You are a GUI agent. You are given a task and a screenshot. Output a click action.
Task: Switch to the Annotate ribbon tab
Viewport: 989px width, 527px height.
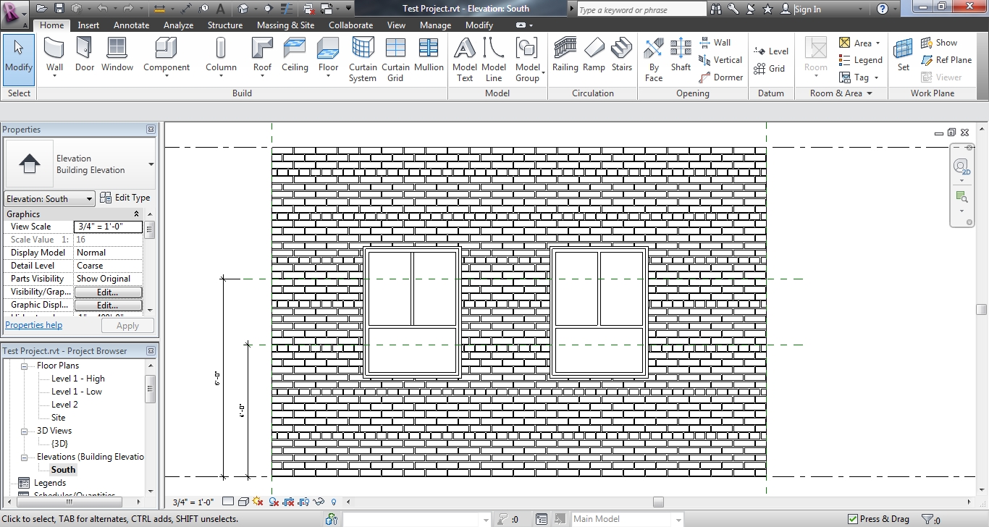point(131,25)
